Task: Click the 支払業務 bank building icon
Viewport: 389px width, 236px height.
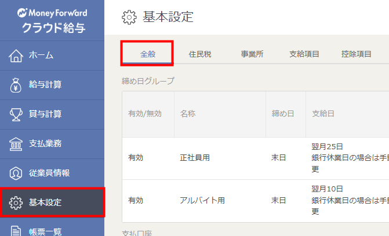Action: pyautogui.click(x=16, y=143)
